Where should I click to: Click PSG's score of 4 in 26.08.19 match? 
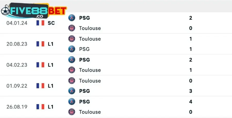click(191, 102)
